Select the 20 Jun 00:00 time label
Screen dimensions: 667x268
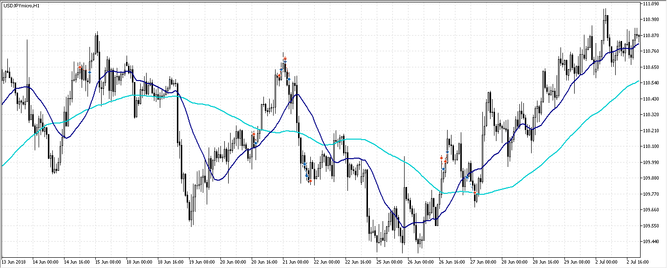(x=233, y=262)
